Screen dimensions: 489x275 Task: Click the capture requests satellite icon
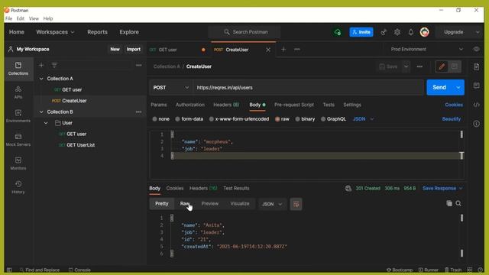[x=384, y=32]
